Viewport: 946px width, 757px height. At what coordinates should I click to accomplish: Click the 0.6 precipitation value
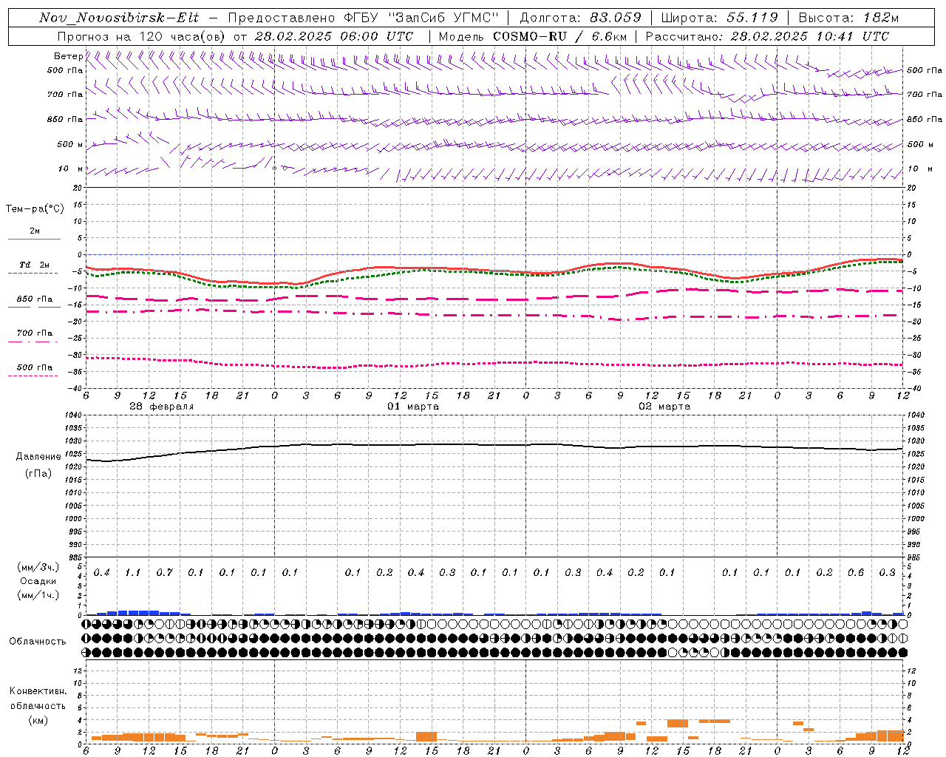(x=856, y=572)
